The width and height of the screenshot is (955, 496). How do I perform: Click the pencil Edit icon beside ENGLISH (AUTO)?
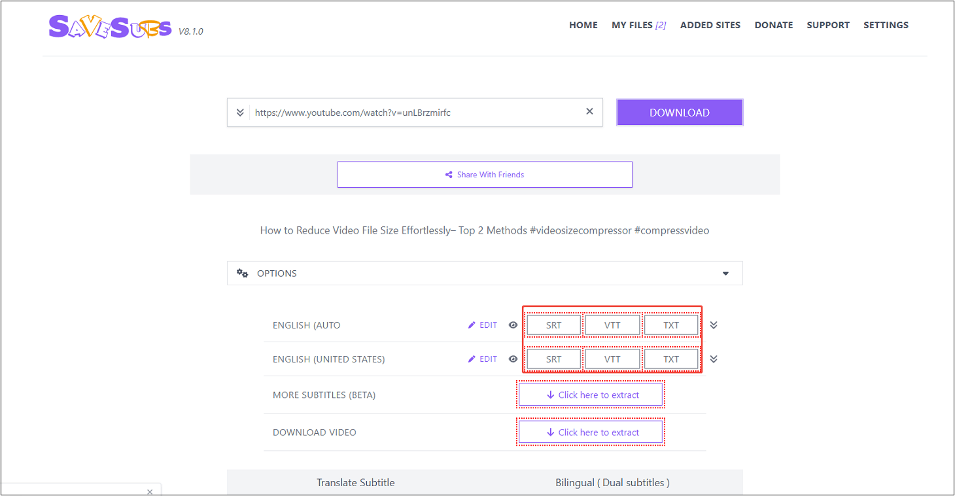pyautogui.click(x=472, y=325)
